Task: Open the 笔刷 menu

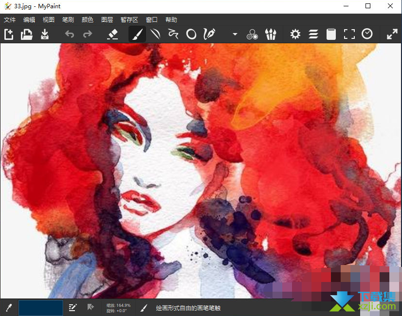Action: (x=68, y=20)
